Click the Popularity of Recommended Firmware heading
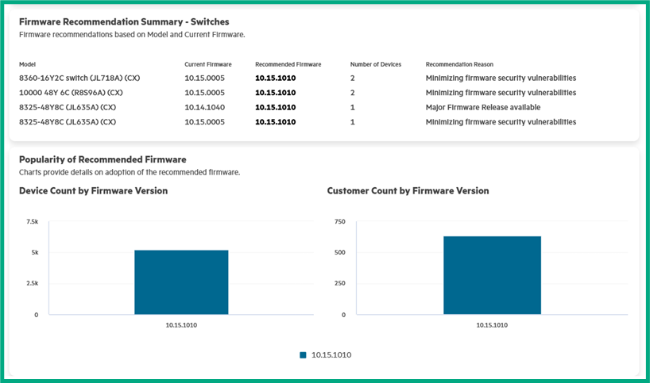650x383 pixels. click(103, 159)
